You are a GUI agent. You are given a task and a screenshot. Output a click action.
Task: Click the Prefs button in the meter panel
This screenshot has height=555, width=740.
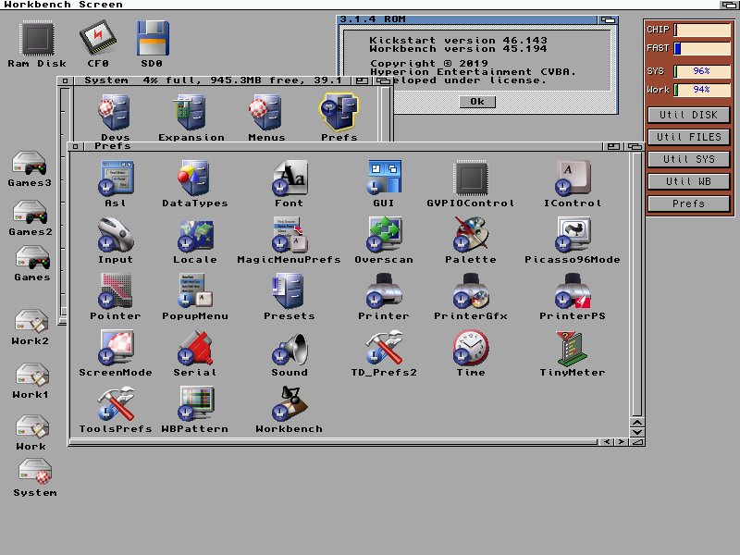coord(688,203)
